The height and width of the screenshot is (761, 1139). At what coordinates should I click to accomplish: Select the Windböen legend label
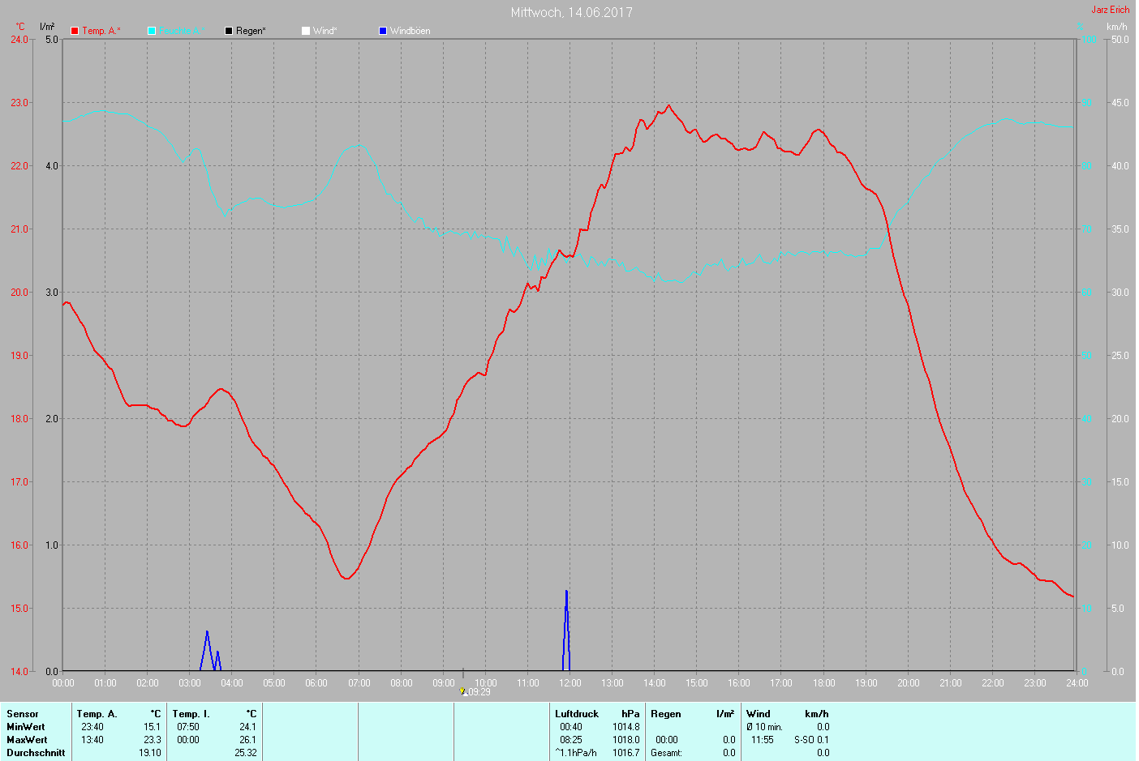click(410, 31)
